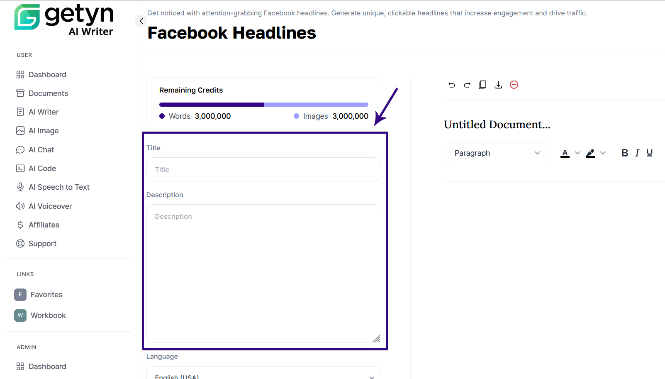665x379 pixels.
Task: Open AI Speech to Text
Action: [x=59, y=187]
